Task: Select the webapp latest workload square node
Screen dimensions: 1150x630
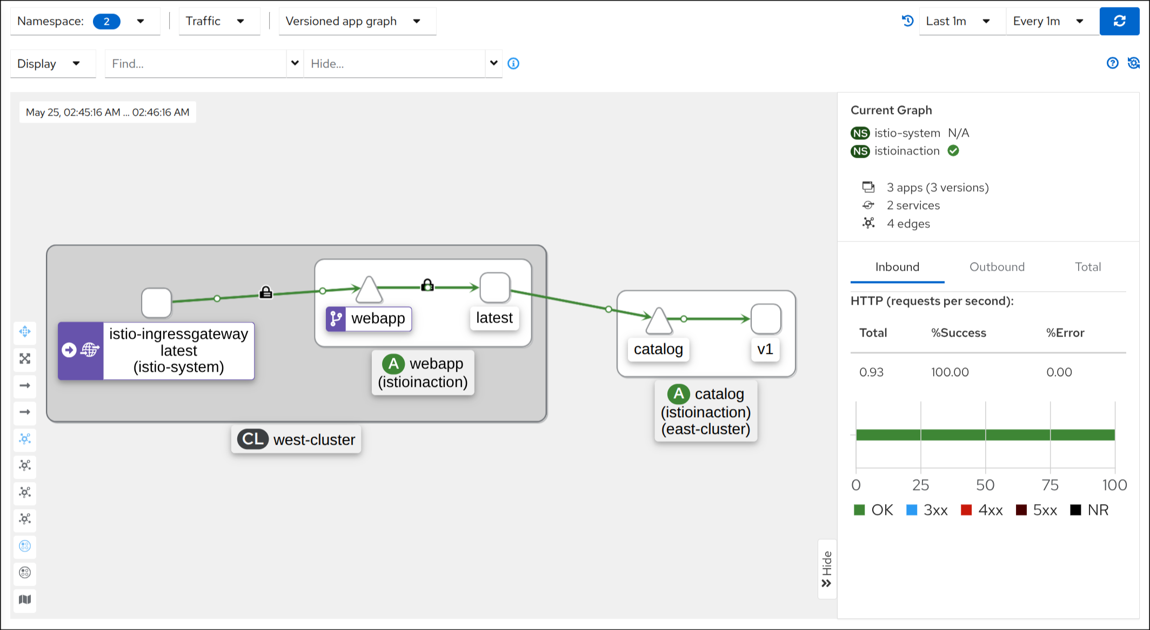Action: pyautogui.click(x=495, y=287)
